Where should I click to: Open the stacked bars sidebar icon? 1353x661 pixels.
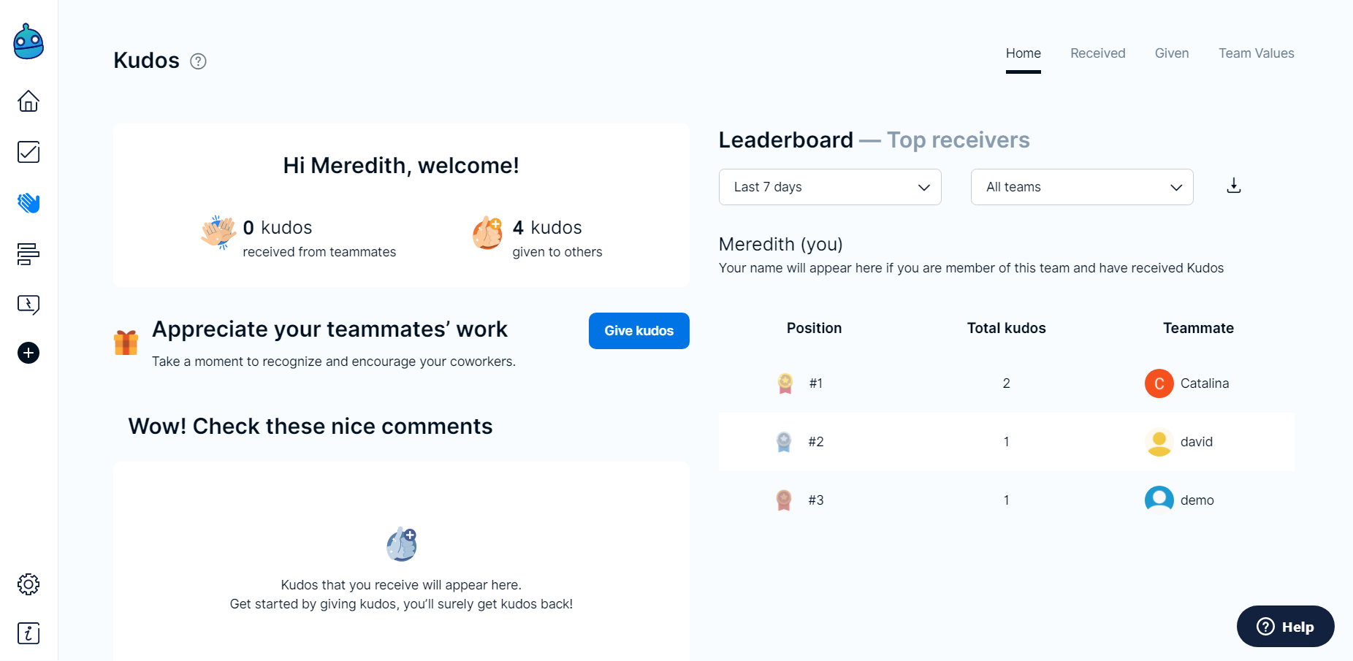(28, 254)
